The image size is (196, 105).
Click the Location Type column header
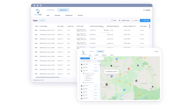(70, 26)
